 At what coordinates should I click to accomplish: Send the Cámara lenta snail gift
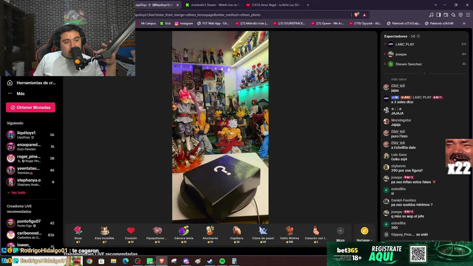[184, 234]
